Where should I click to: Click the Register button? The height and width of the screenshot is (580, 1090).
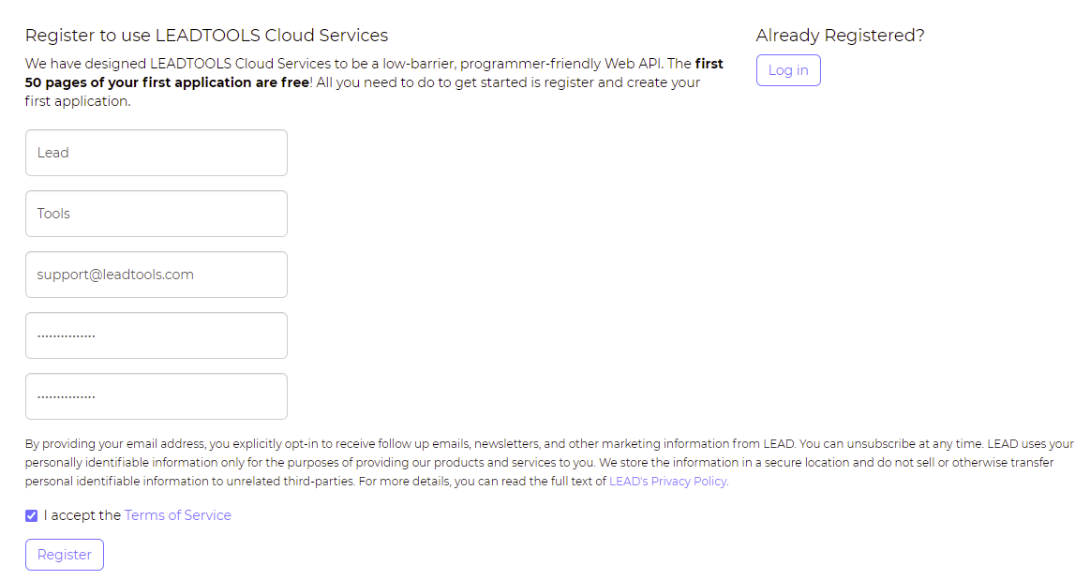65,555
